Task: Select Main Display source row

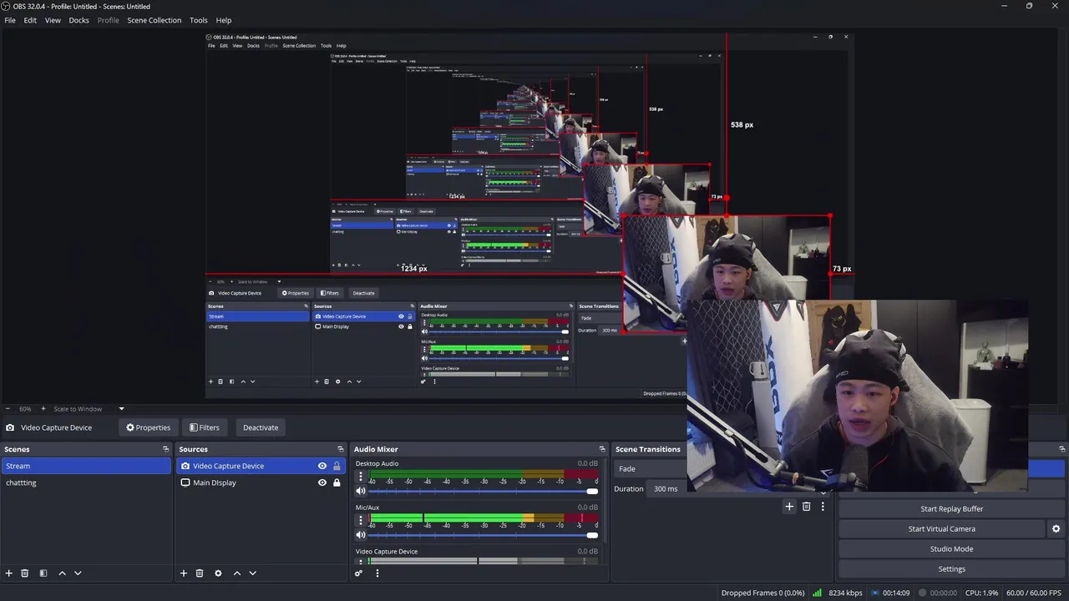Action: (261, 482)
